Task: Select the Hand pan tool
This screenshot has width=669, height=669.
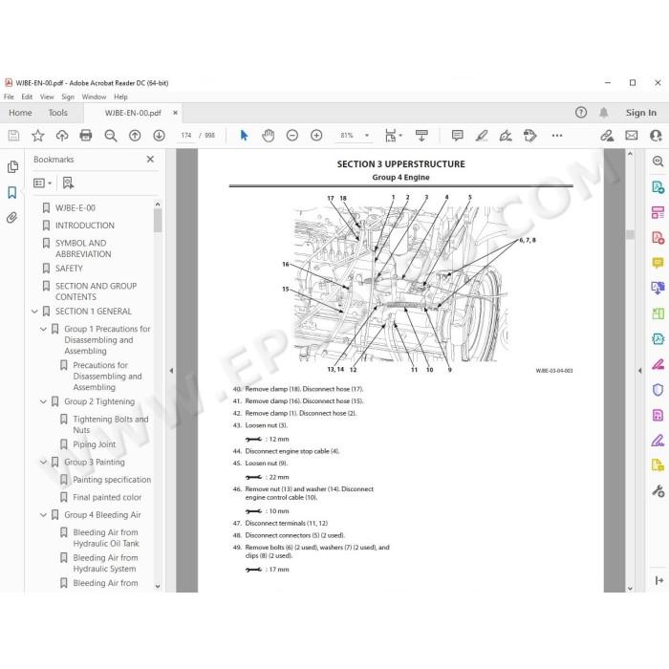Action: pos(268,136)
